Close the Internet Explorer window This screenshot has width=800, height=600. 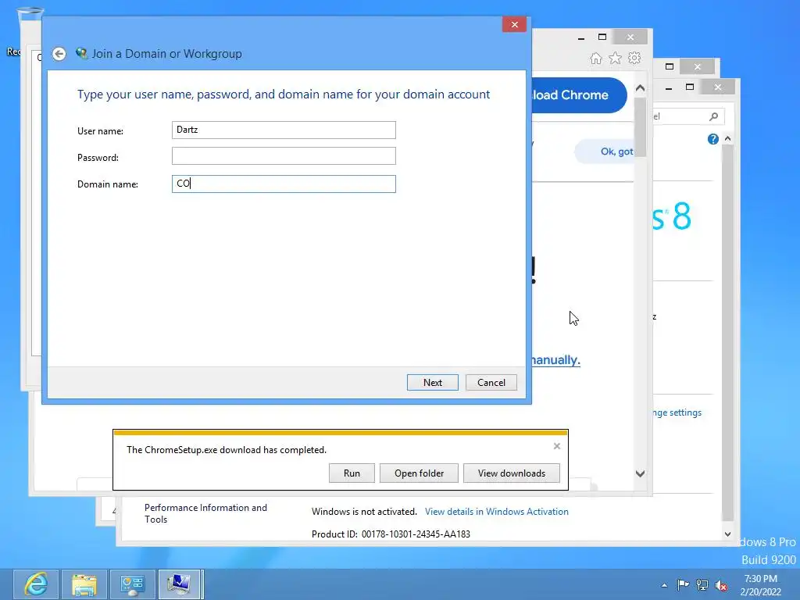(x=630, y=37)
